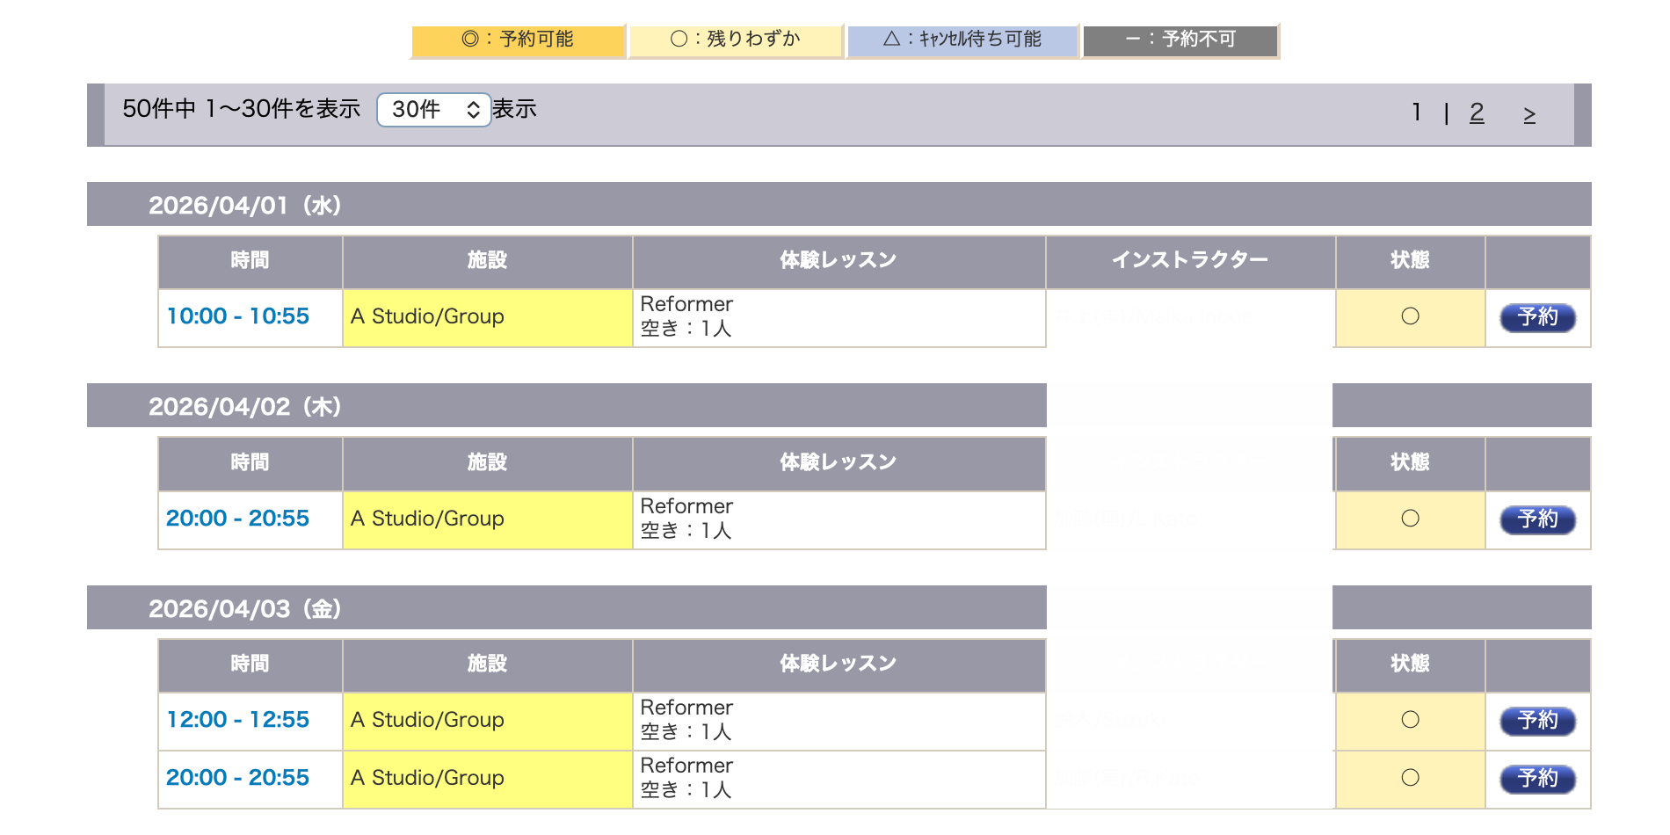Open the 12:00 - 12:55 time slot link
Viewport: 1670px width, 835px height.
pos(237,720)
